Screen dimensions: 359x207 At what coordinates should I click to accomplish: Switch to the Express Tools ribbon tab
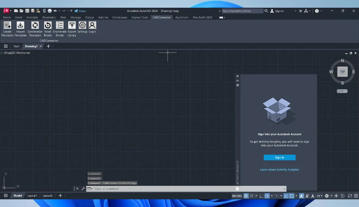pyautogui.click(x=140, y=18)
